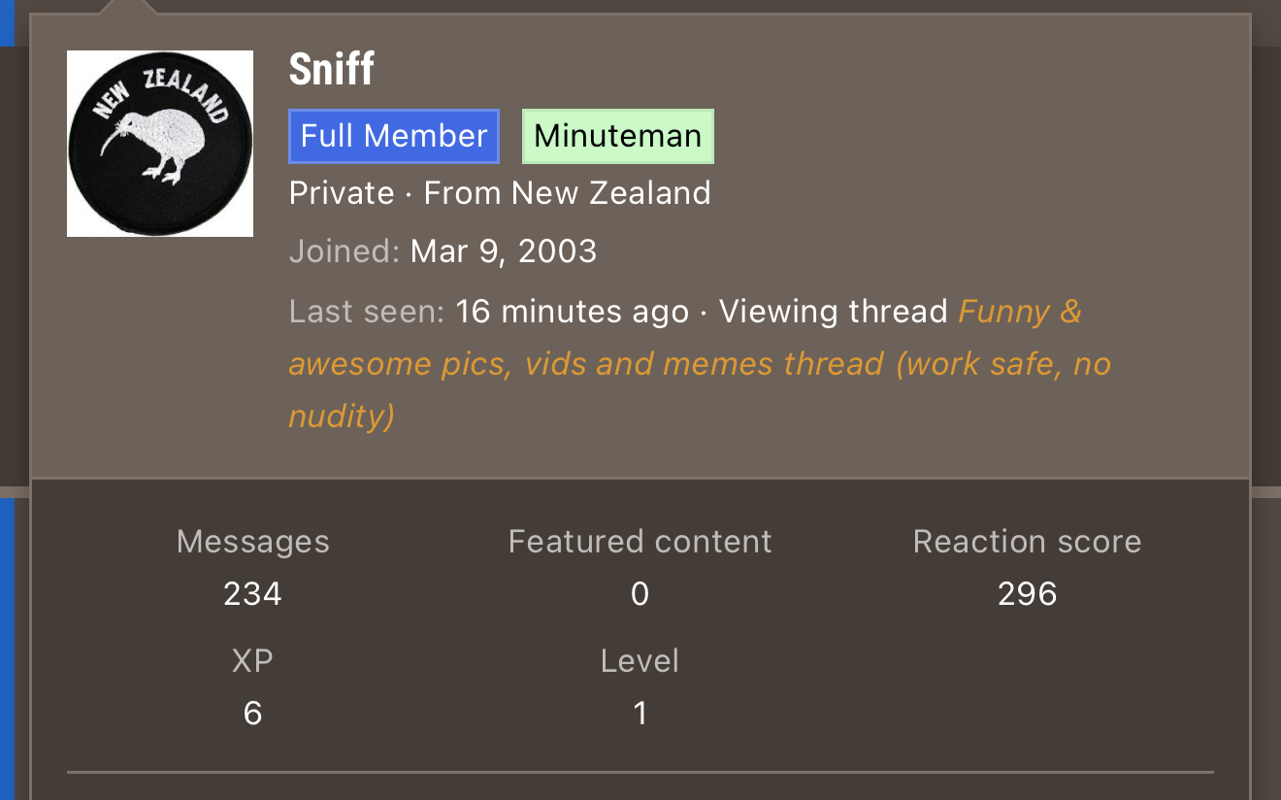The image size is (1281, 800).
Task: Open the 296 reaction score link
Action: (x=1027, y=593)
